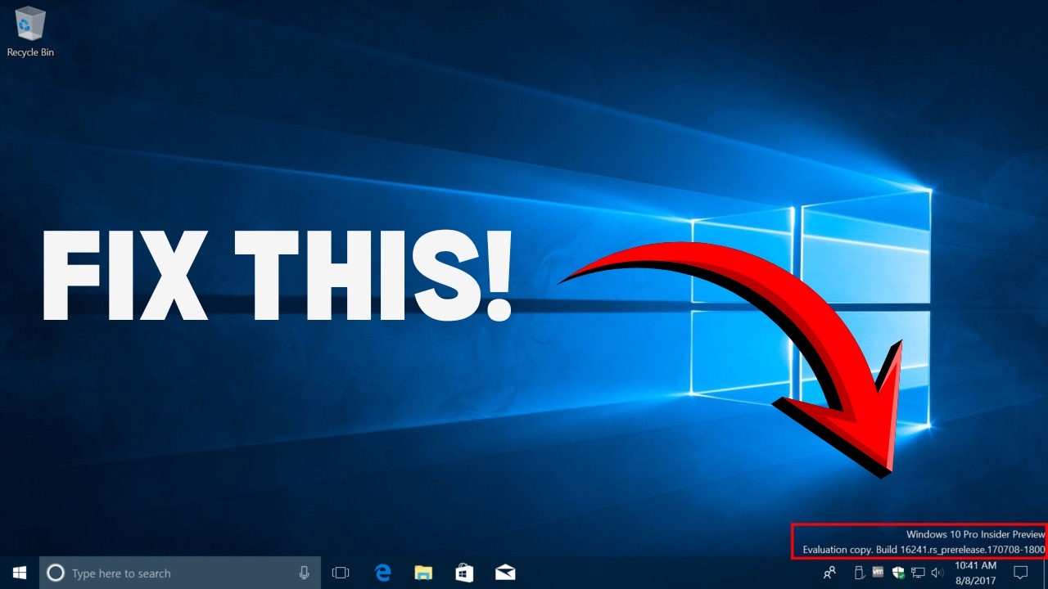Launch Microsoft Edge from the taskbar
Viewport: 1048px width, 589px height.
382,573
